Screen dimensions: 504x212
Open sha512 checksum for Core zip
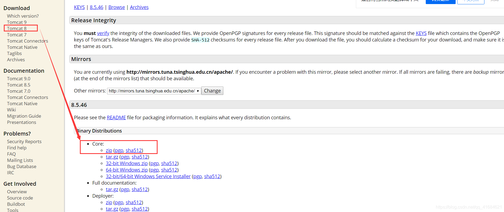134,150
